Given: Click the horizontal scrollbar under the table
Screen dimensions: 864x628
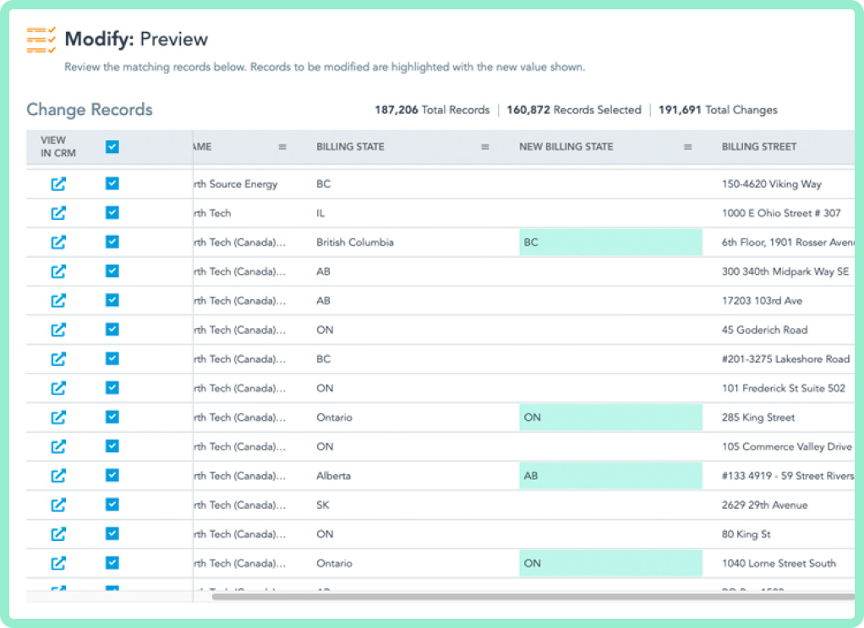Looking at the screenshot, I should 533,596.
